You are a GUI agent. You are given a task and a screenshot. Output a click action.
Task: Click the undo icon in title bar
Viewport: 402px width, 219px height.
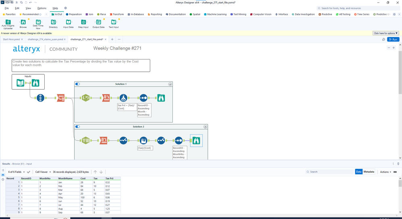31,2
